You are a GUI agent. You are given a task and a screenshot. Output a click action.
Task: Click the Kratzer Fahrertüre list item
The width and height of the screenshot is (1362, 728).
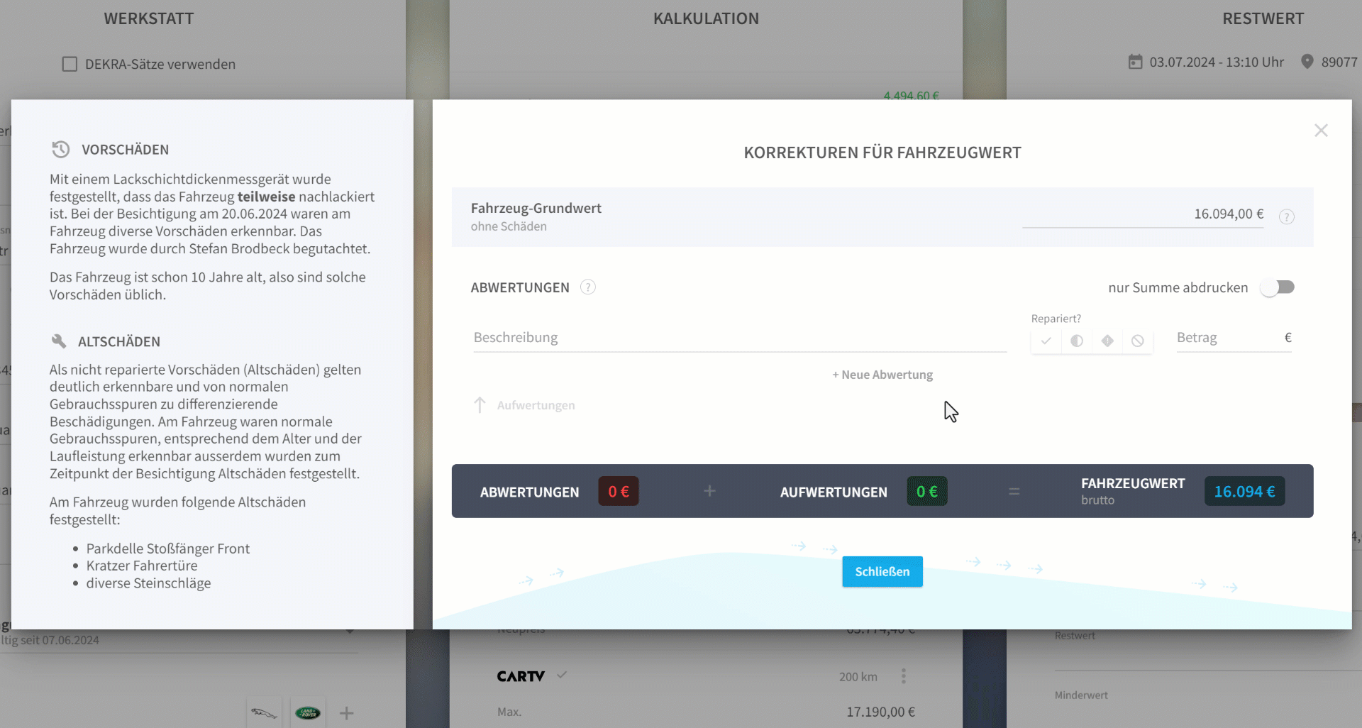(x=142, y=566)
